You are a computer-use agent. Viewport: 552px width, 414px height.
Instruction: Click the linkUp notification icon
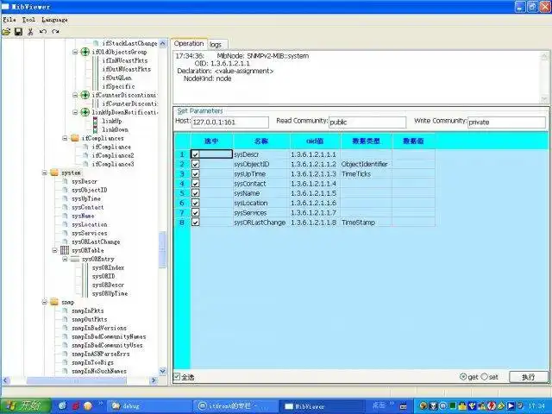(95, 121)
